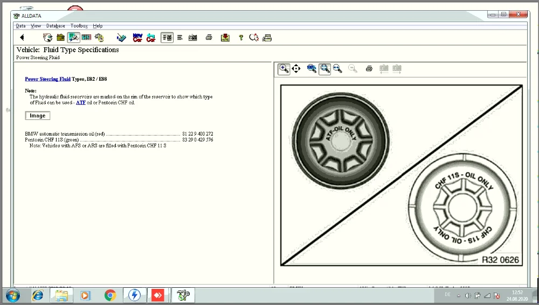Screen dimensions: 539x305
Task: Click the camera image icon in the toolbar
Action: pos(193,38)
